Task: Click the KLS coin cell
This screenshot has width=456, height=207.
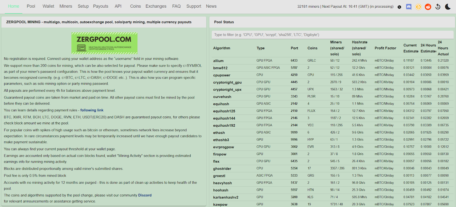Action: (310, 197)
